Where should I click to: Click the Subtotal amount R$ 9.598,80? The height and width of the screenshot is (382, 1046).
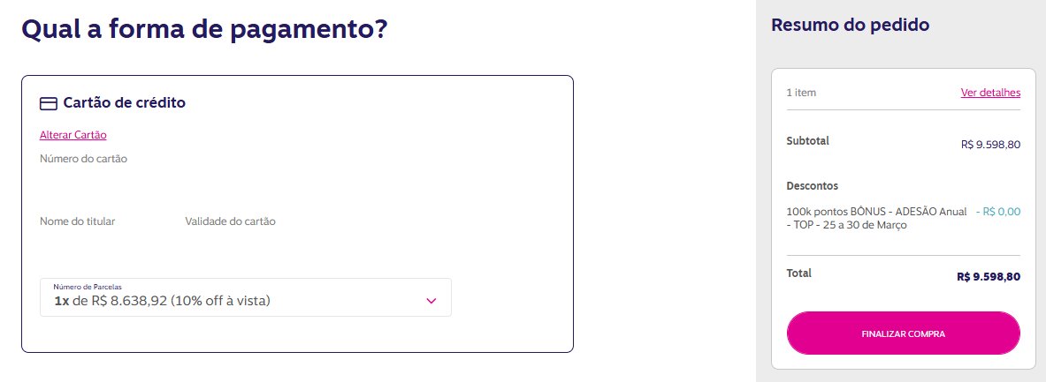point(990,145)
